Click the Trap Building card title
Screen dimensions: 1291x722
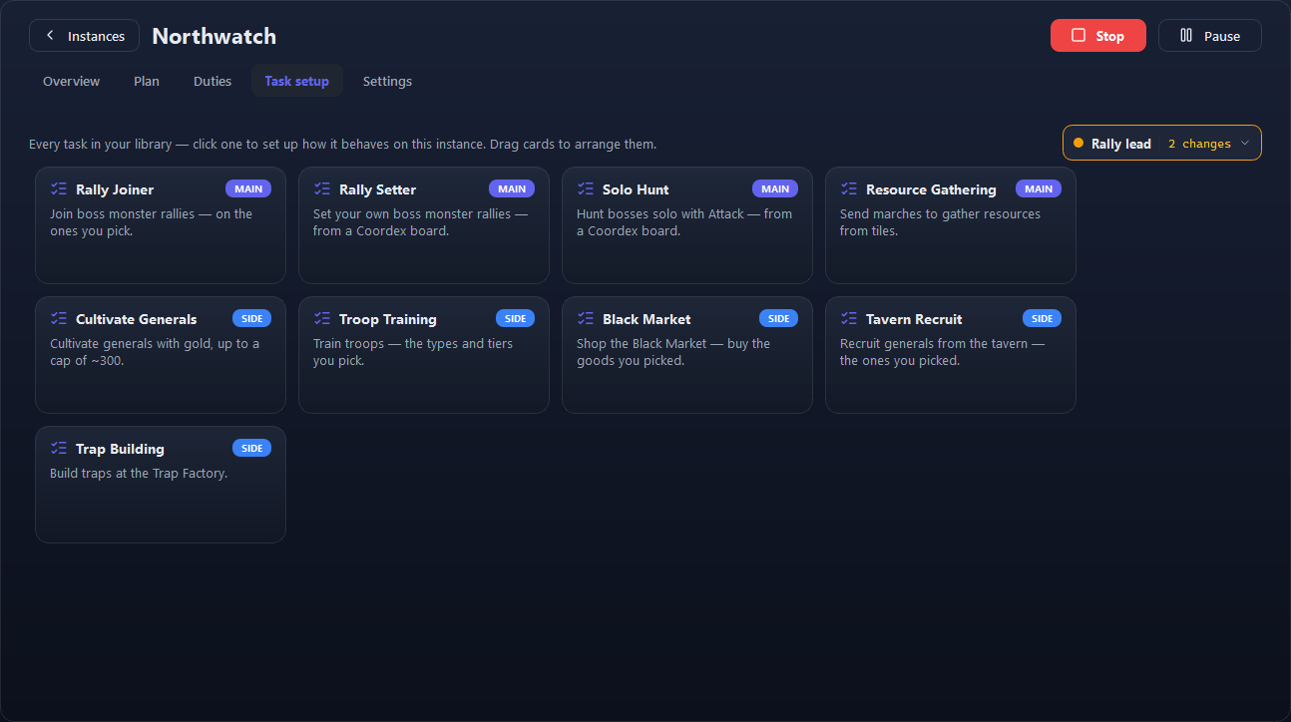[x=120, y=449]
